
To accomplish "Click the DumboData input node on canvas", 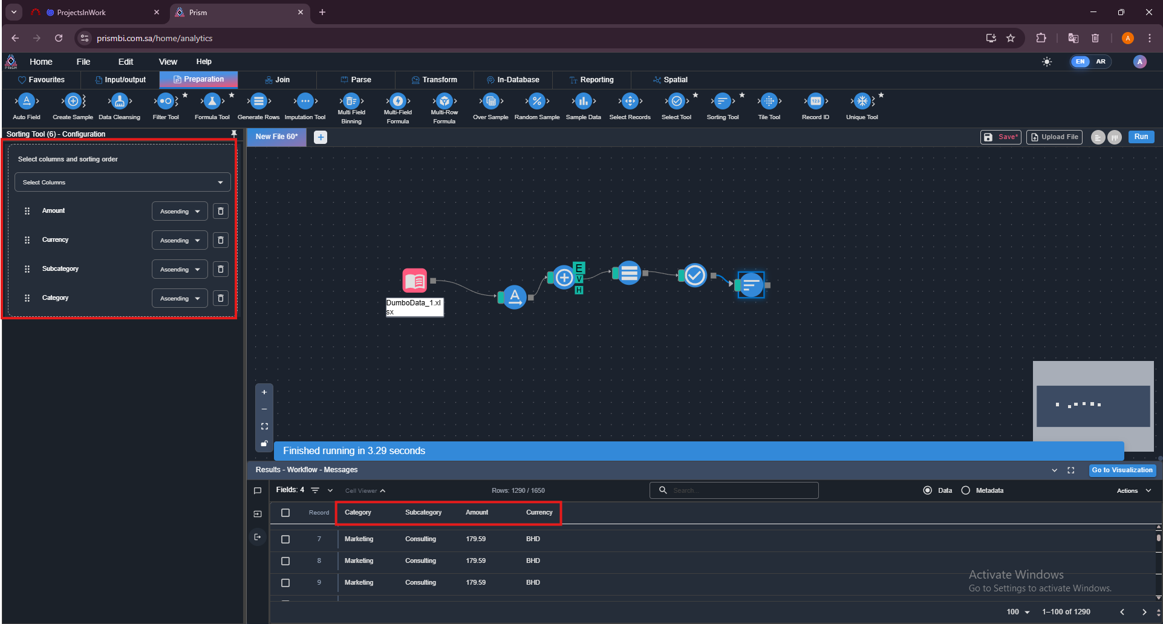I will click(x=415, y=281).
